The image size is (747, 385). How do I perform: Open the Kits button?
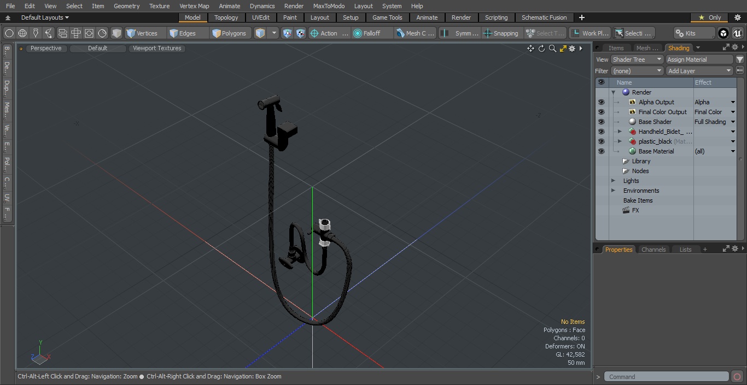[694, 33]
